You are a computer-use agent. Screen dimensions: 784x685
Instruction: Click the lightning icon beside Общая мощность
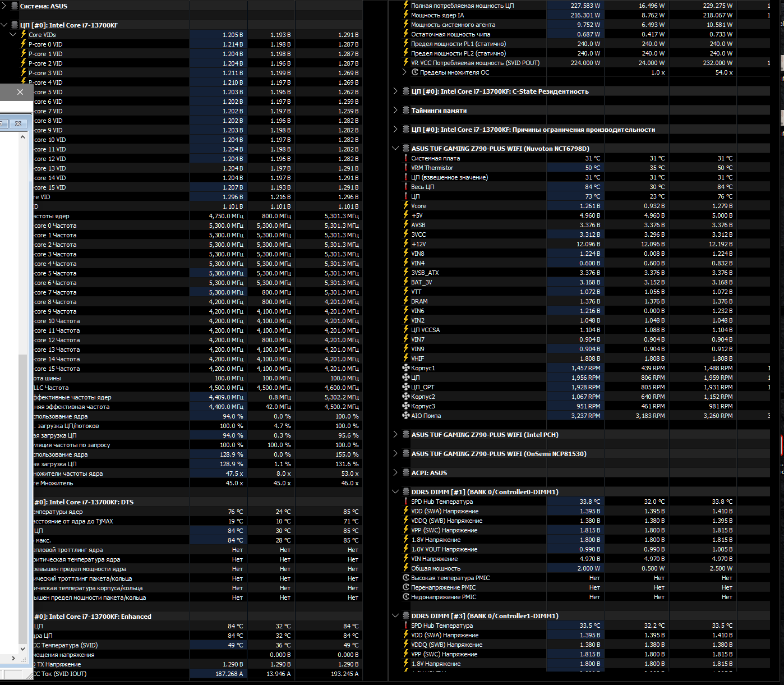pos(406,568)
